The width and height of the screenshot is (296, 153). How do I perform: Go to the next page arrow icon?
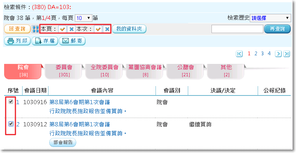click(278, 54)
